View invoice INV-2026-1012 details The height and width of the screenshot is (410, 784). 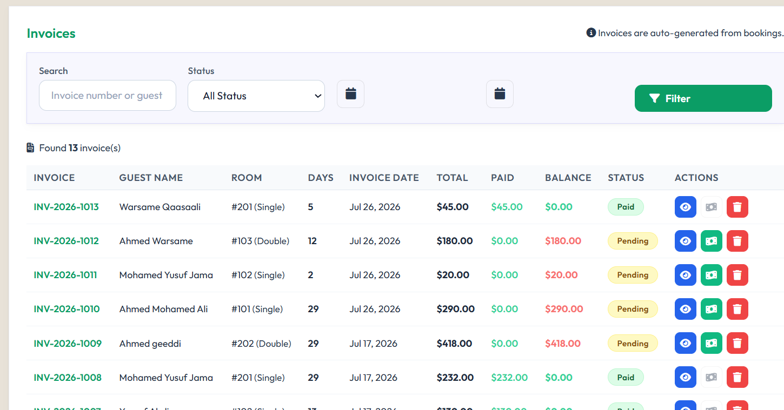pyautogui.click(x=686, y=241)
